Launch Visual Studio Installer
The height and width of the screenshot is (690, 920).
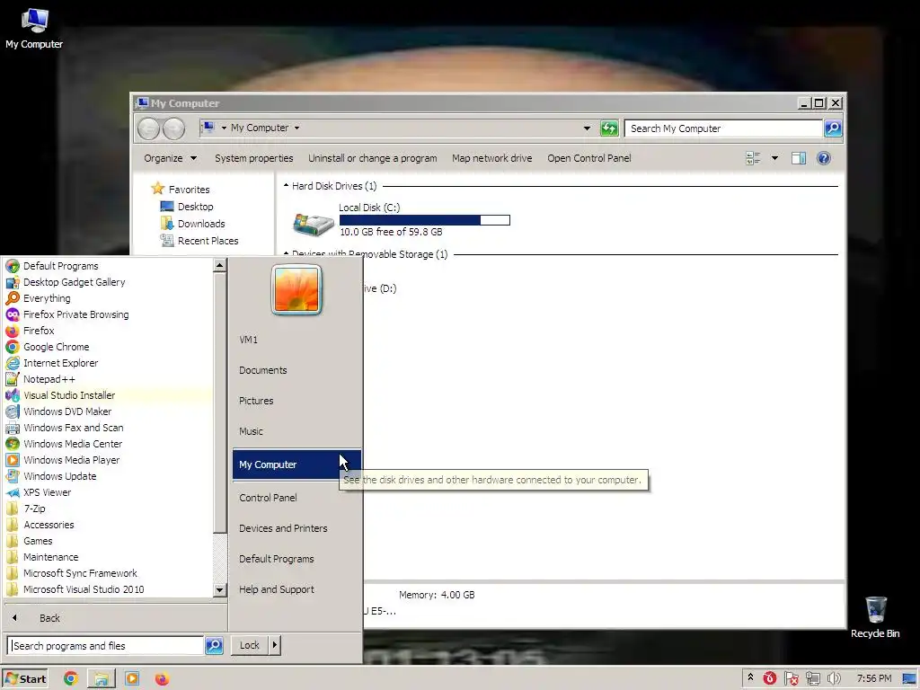[x=60, y=395]
